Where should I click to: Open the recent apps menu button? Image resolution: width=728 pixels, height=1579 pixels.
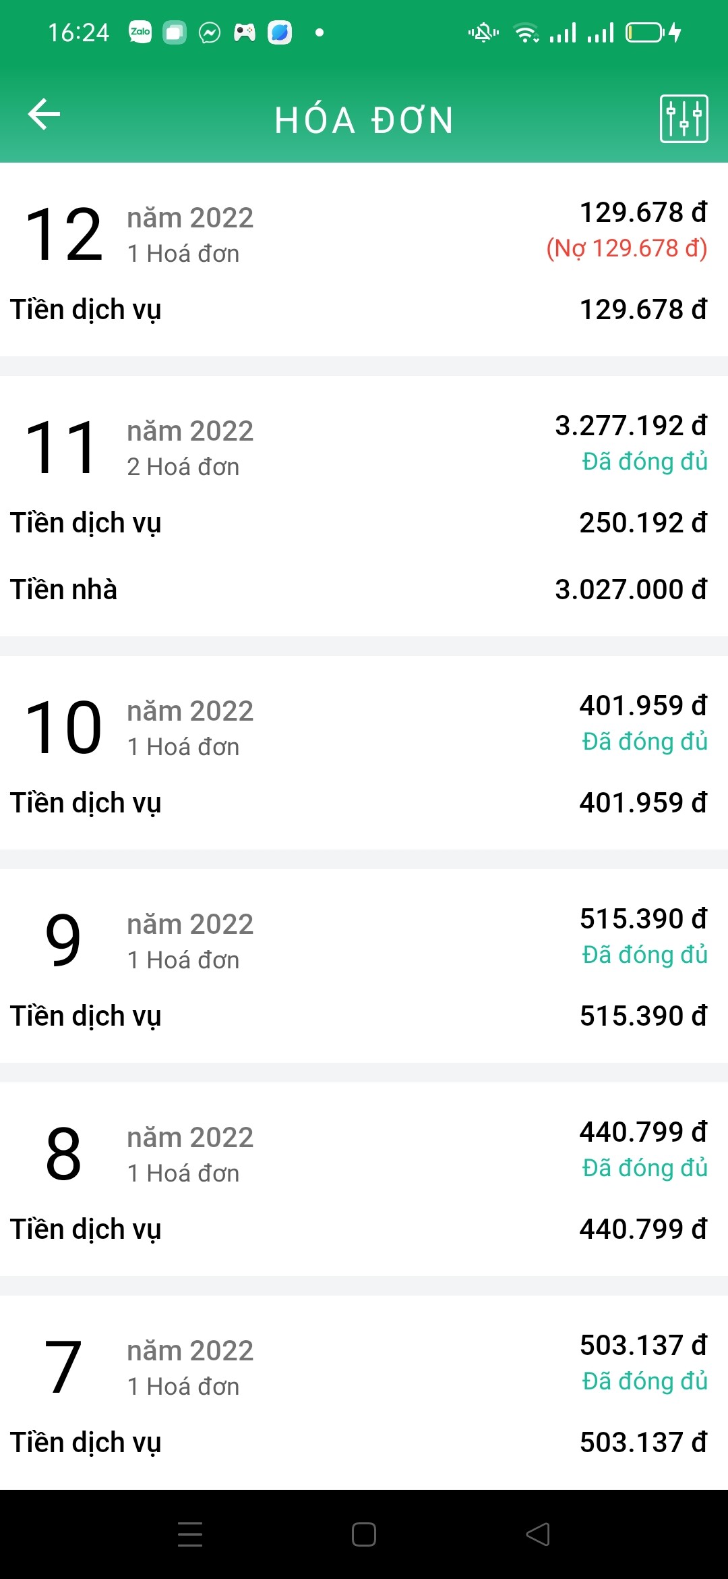tap(190, 1534)
